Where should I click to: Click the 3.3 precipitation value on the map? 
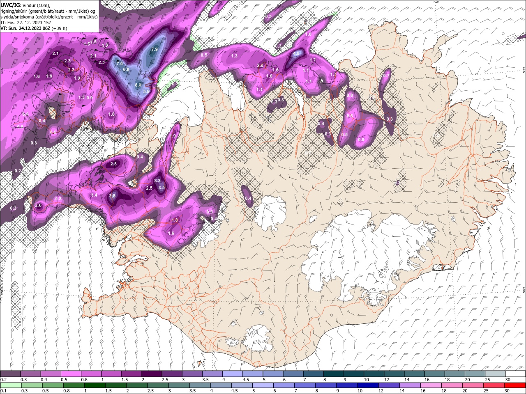[157, 181]
